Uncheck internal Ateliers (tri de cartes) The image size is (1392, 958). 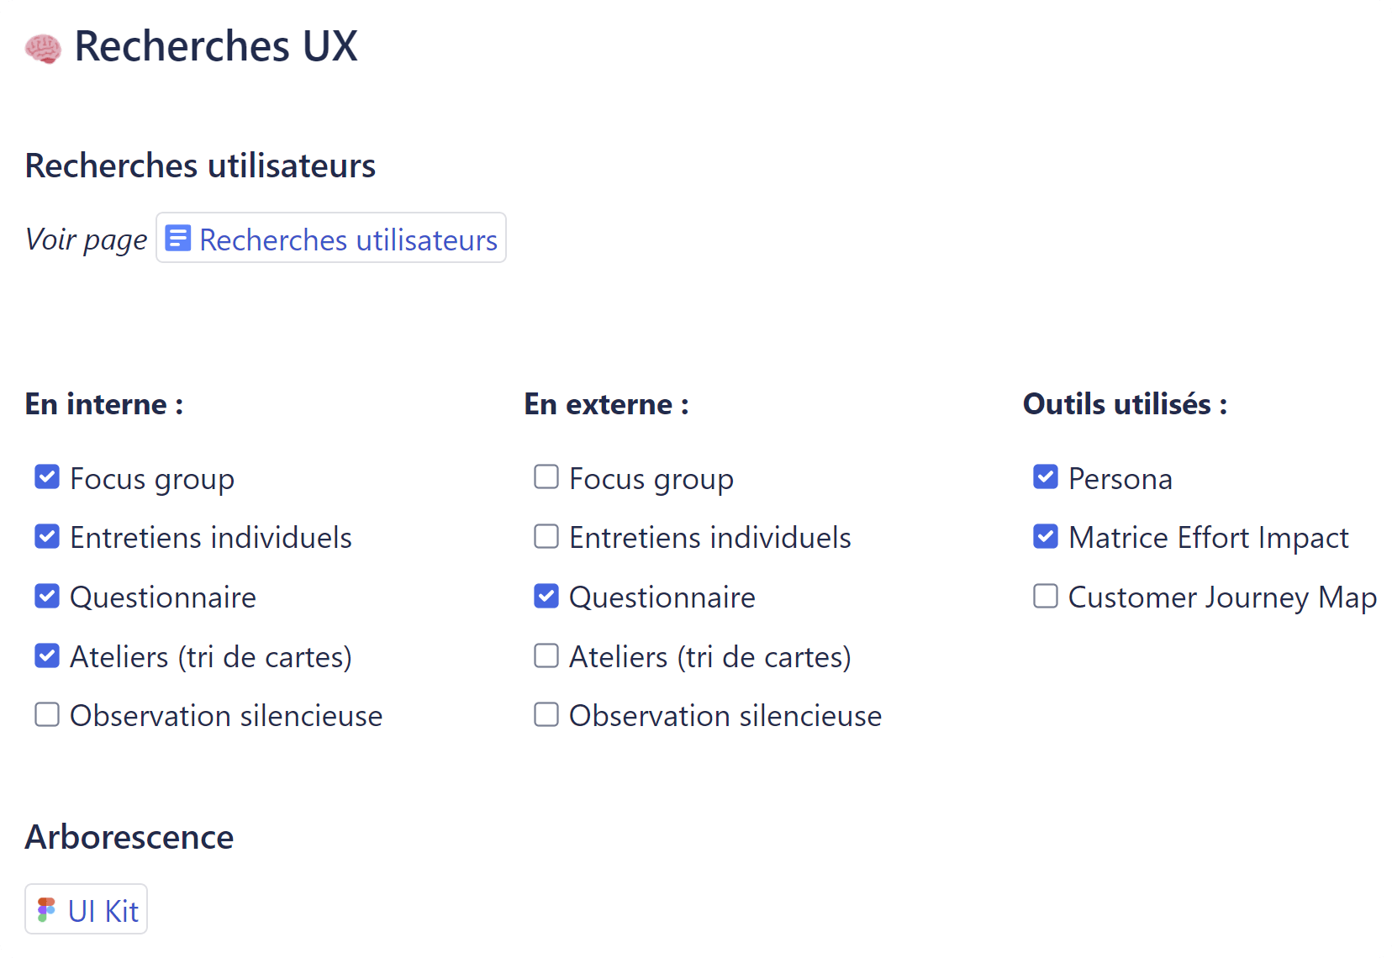[47, 655]
